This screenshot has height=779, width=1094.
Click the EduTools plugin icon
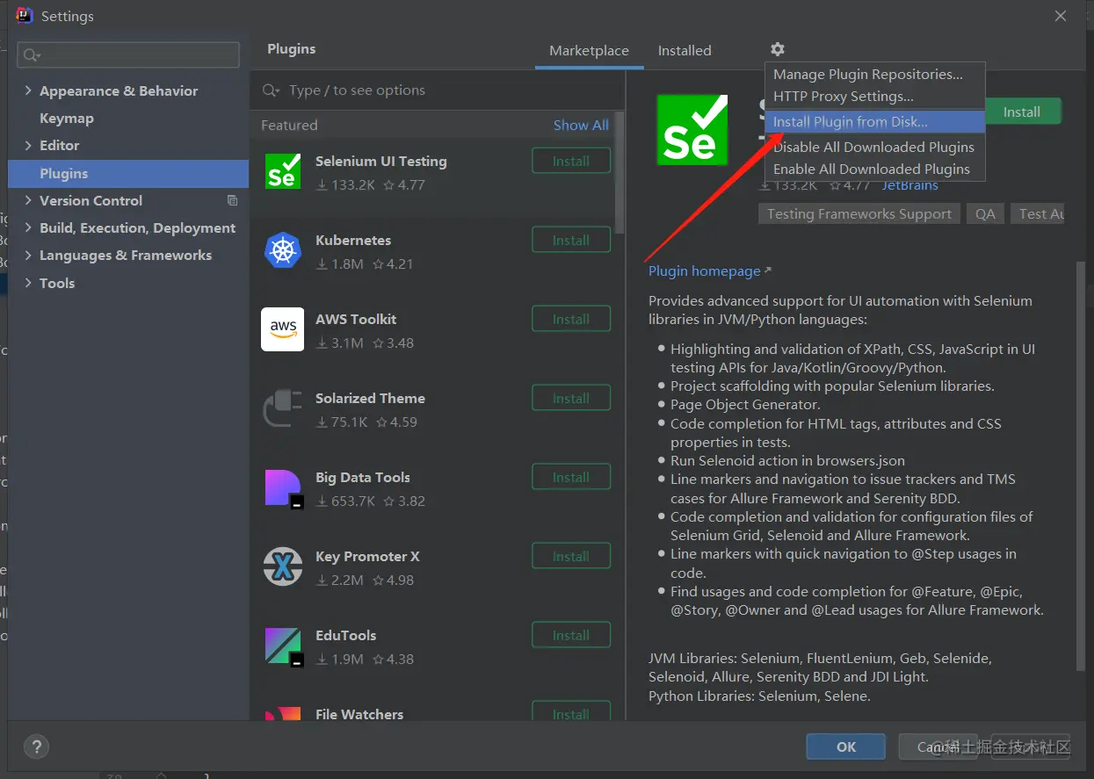coord(283,646)
